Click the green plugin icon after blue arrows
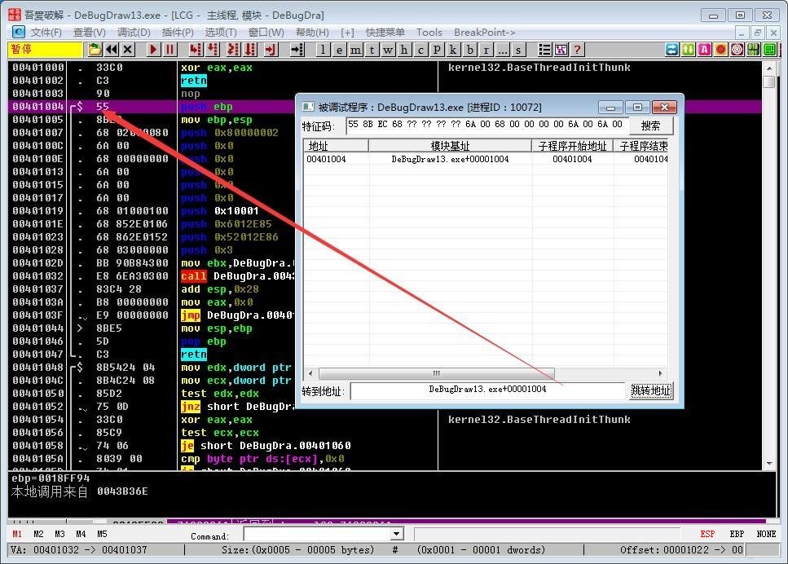Viewport: 788px width, 564px height. click(689, 49)
